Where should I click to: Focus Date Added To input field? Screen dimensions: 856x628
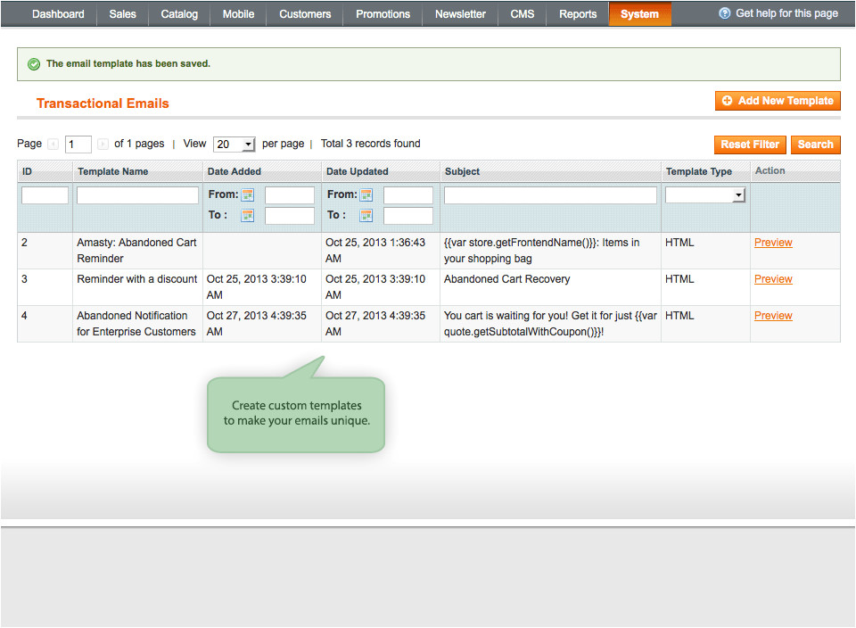[289, 216]
